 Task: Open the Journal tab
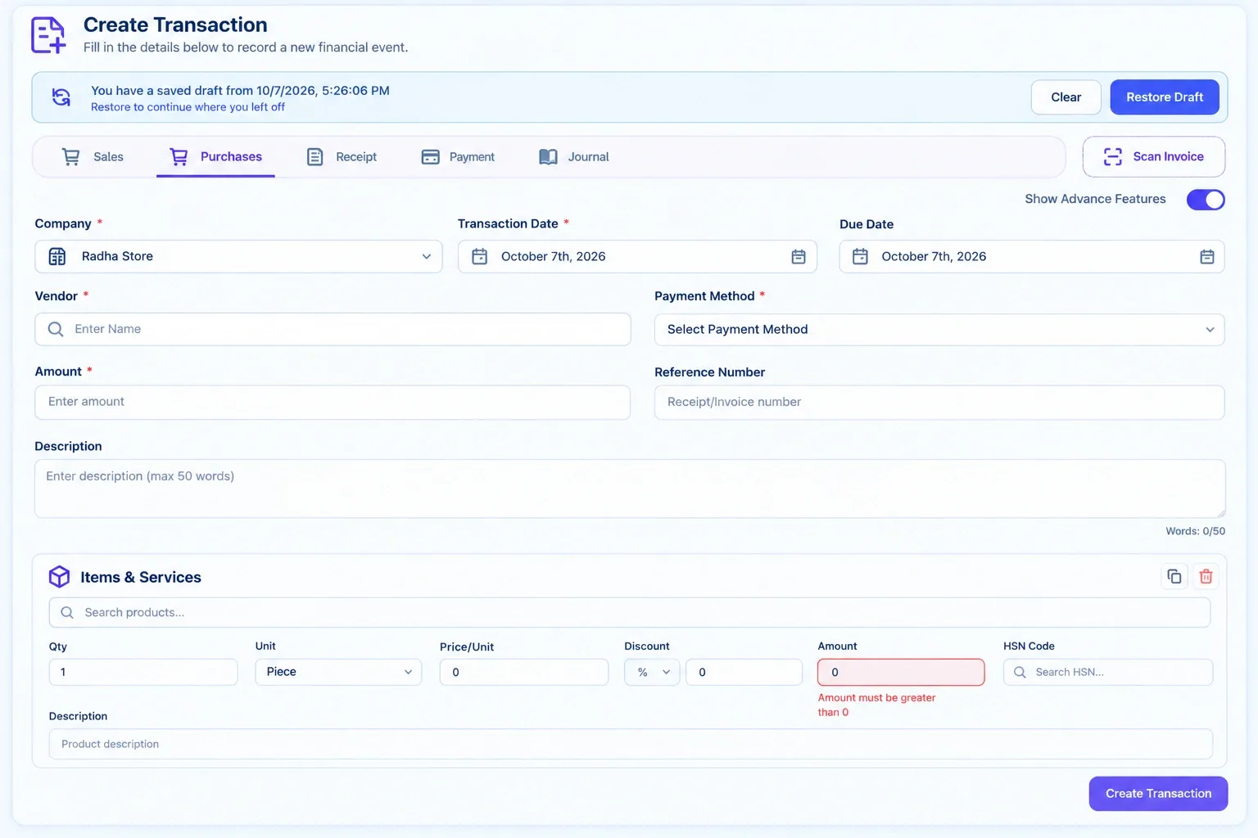[x=574, y=157]
